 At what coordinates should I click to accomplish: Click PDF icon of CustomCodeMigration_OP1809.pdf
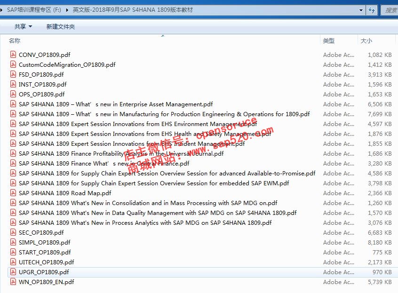[13, 64]
